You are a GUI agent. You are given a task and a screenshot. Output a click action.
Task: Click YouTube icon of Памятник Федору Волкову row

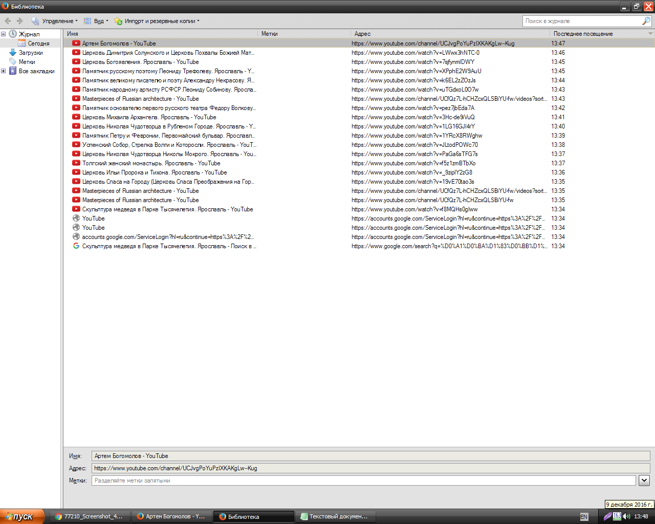coord(76,108)
